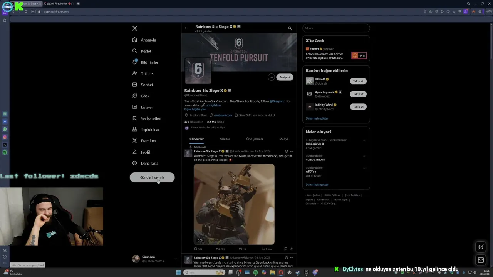Switch to Yanıtlar tab
The height and width of the screenshot is (277, 493).
[225, 139]
